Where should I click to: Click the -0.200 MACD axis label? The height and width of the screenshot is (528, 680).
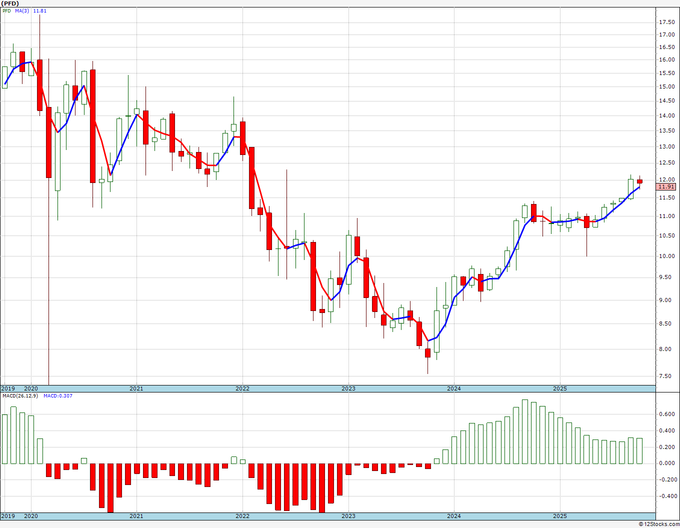[669, 479]
